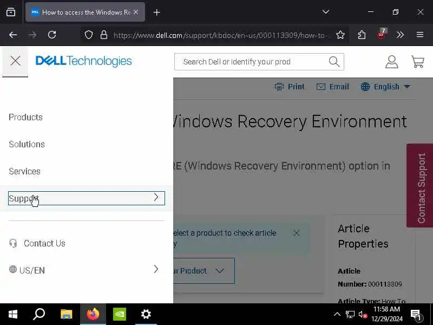The image size is (433, 325).
Task: Open the list all tabs dropdown arrow
Action: pyautogui.click(x=326, y=12)
